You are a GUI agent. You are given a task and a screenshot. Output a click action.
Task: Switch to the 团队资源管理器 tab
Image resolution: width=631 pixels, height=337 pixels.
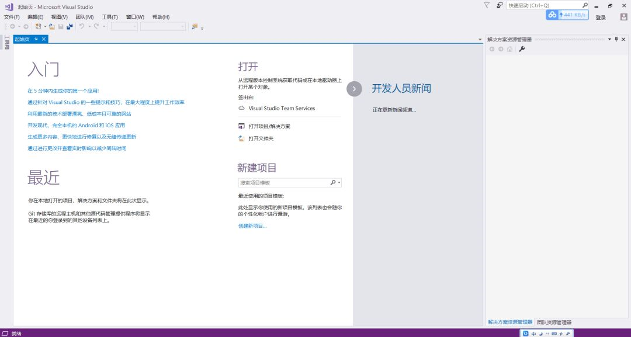554,322
